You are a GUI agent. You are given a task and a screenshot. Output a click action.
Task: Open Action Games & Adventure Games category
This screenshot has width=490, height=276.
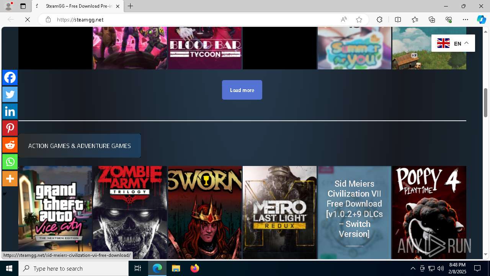80,146
